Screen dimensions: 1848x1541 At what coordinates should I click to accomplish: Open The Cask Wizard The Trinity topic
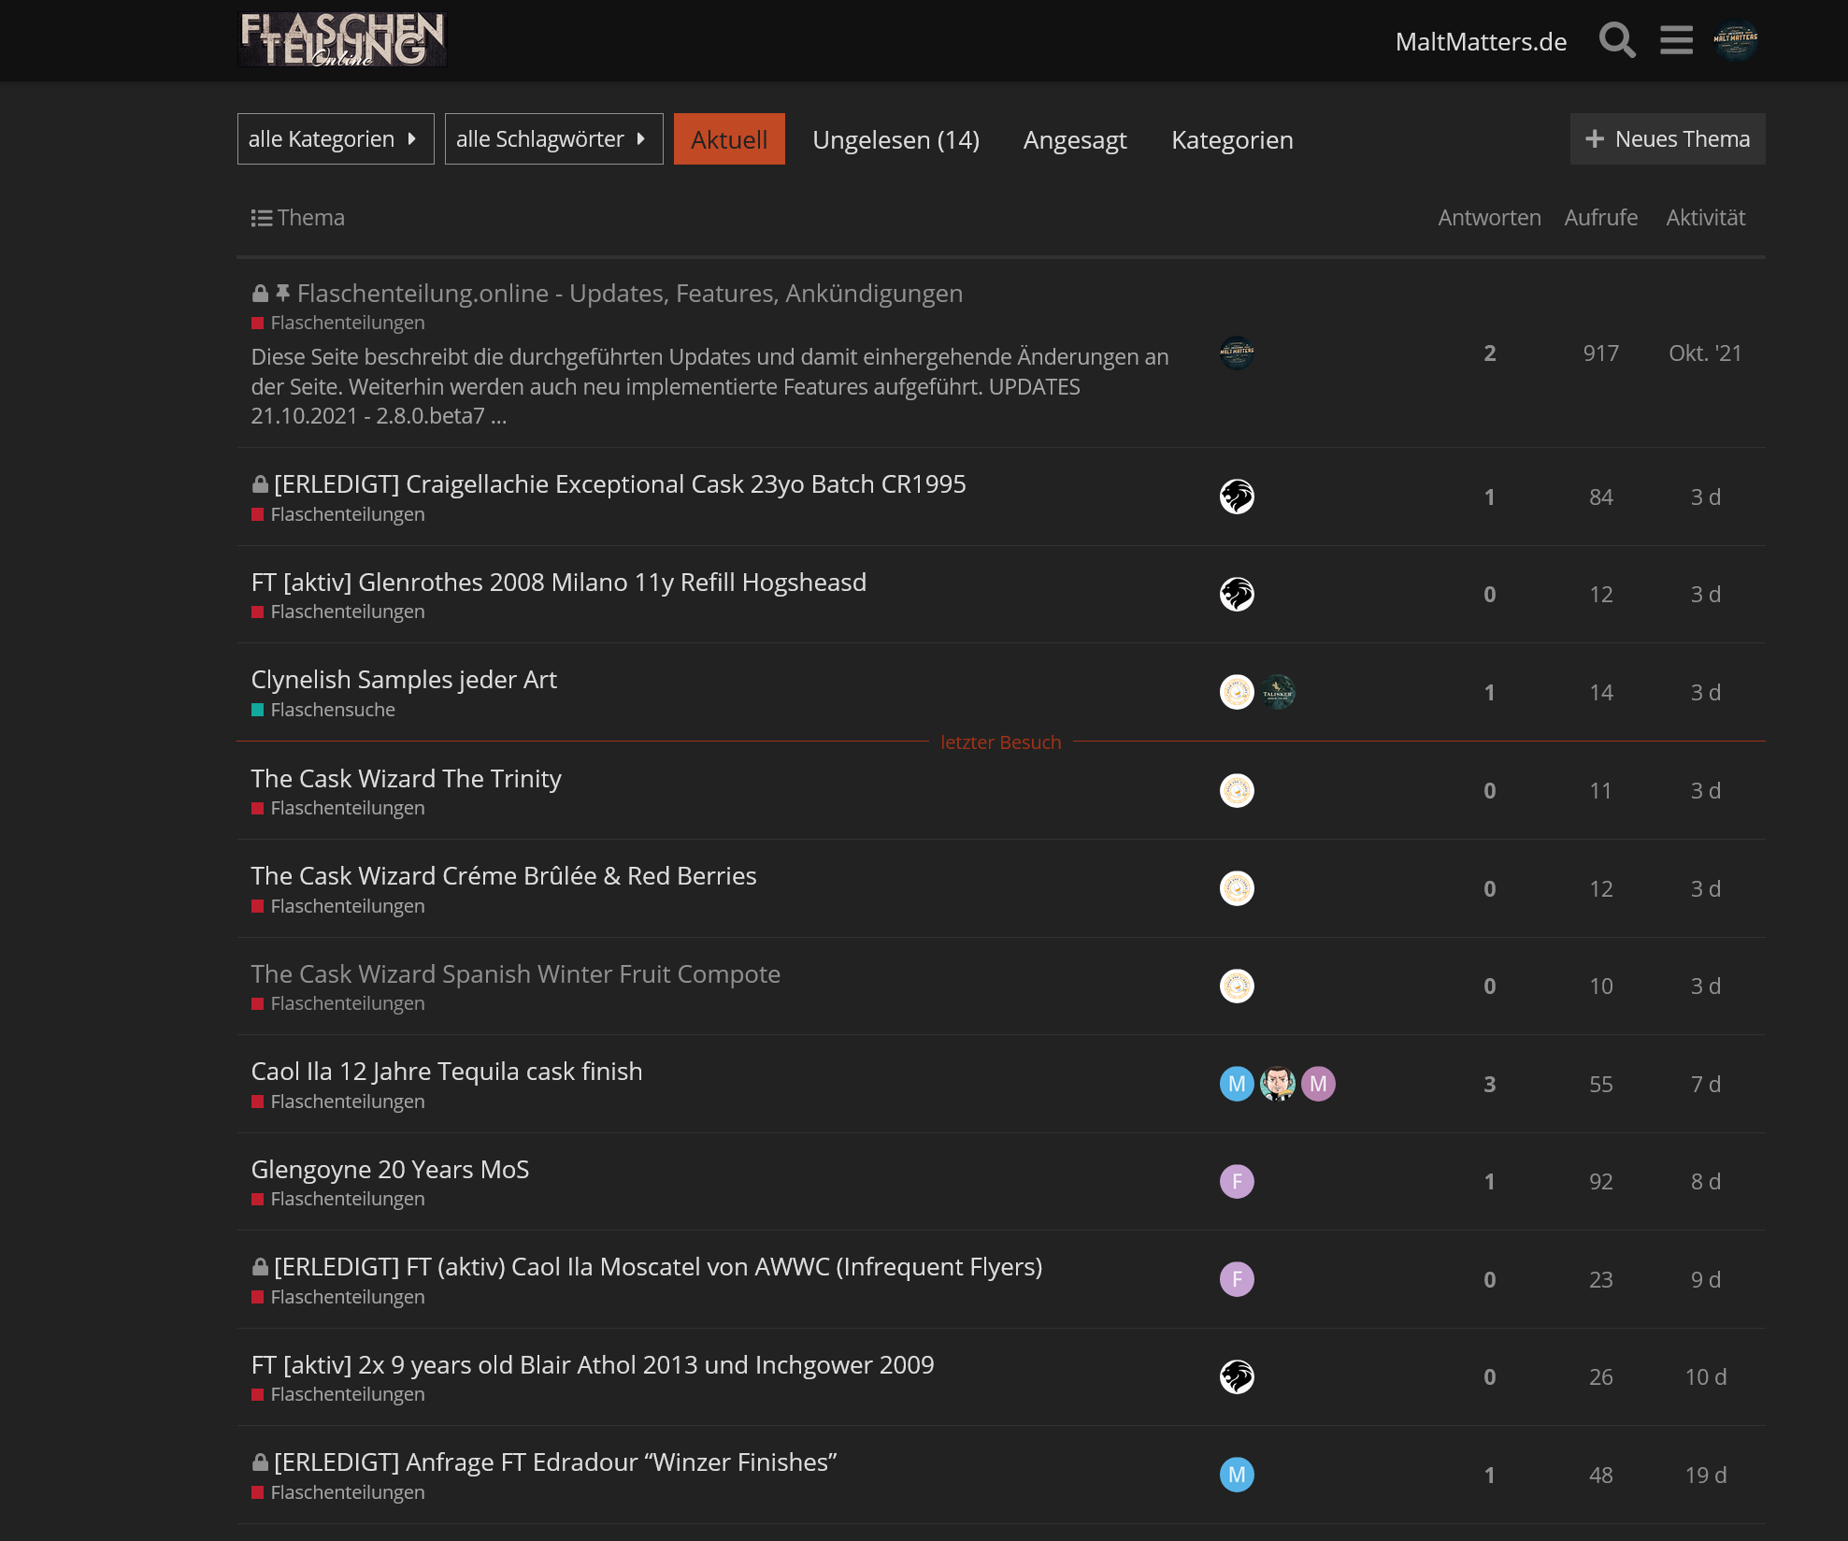click(407, 779)
